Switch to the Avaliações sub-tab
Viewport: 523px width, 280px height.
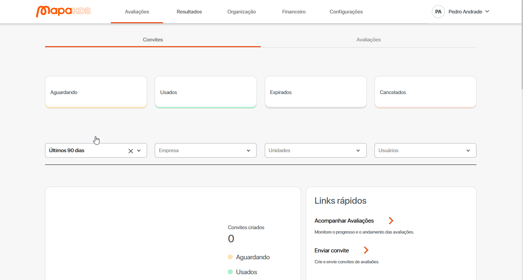(x=368, y=40)
